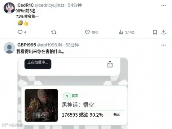Bookmark CedR1C's tweet
The image size is (172, 129).
155,32
